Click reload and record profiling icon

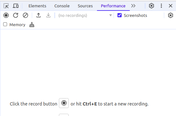pyautogui.click(x=16, y=15)
